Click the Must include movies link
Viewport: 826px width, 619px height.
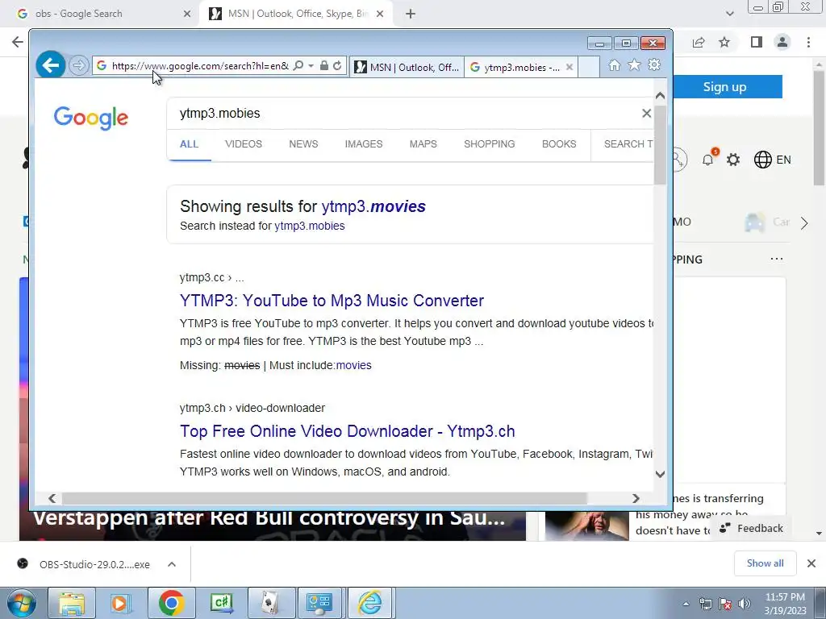click(x=353, y=365)
